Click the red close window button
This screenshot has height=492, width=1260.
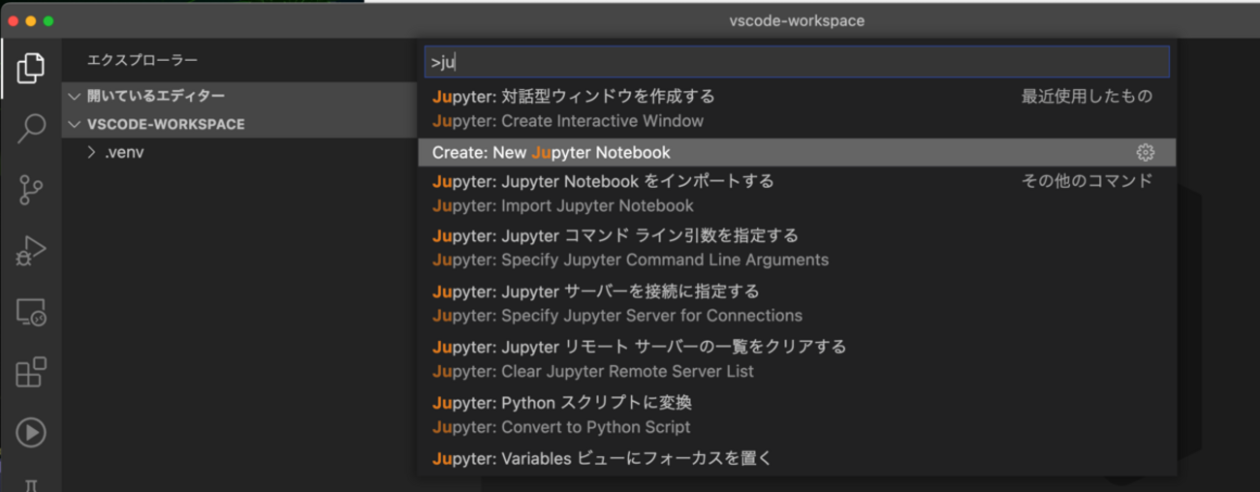coord(14,20)
